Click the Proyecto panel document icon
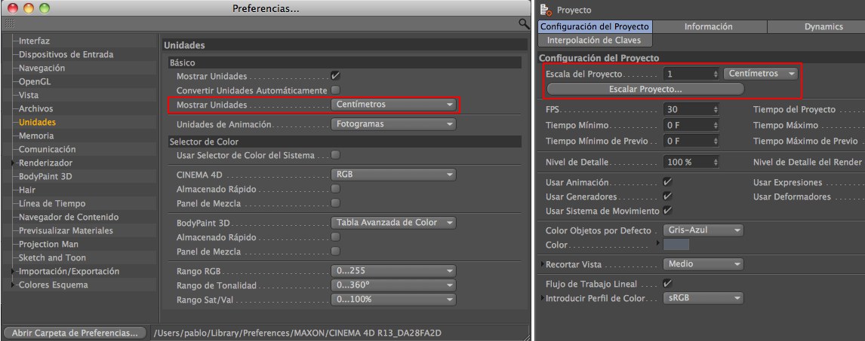Screen dimensions: 865x341 (x=546, y=10)
